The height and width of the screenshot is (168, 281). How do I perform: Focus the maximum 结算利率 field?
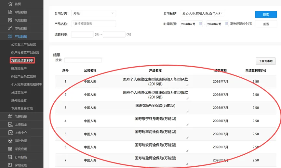point(114,34)
